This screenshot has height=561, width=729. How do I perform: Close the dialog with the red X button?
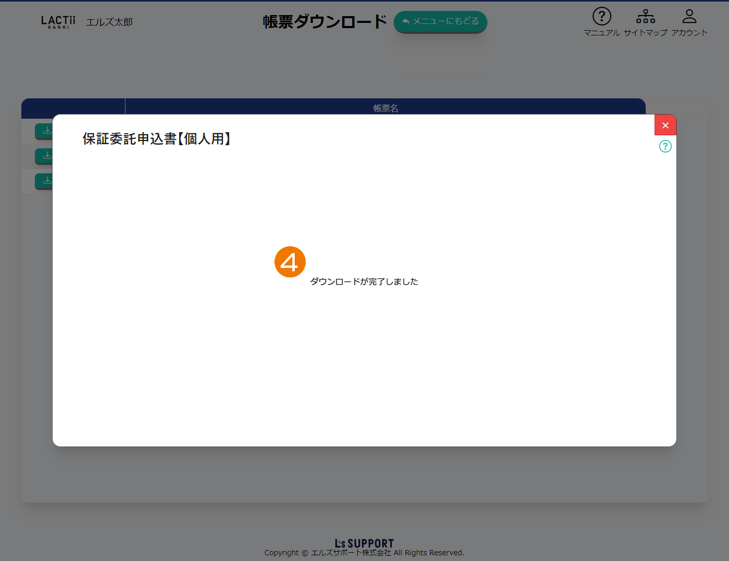point(665,125)
